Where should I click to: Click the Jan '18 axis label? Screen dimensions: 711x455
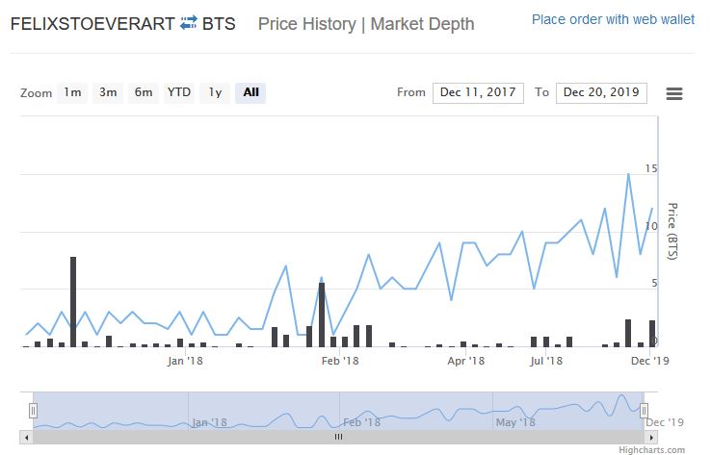tap(185, 361)
